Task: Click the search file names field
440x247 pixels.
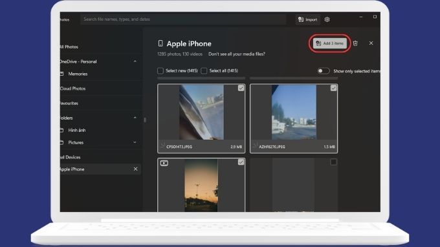Action: [183, 19]
